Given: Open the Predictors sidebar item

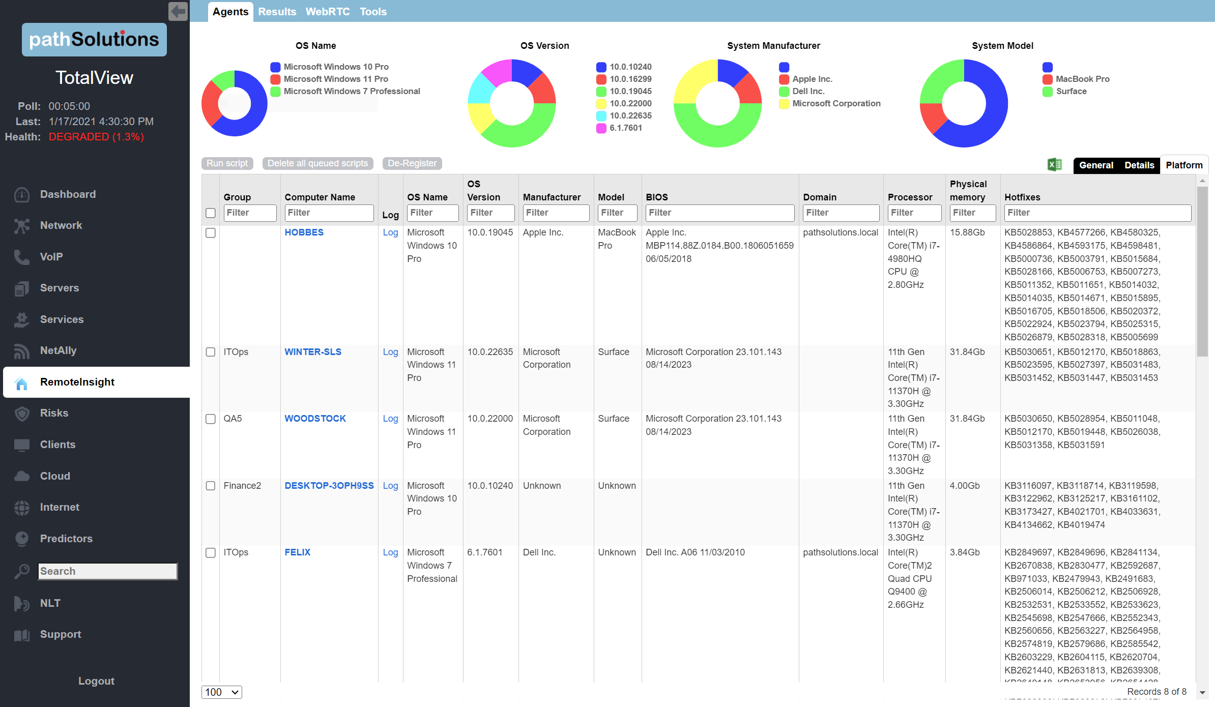Looking at the screenshot, I should click(66, 539).
